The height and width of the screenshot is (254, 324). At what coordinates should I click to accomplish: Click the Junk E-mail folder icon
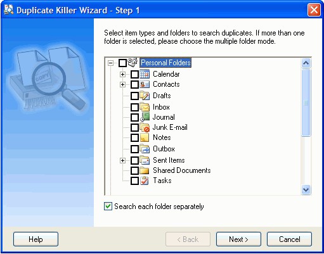(145, 127)
